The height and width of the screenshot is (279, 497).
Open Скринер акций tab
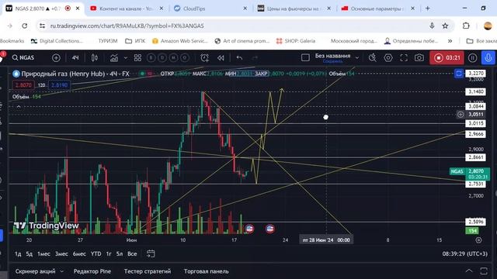coord(35,271)
